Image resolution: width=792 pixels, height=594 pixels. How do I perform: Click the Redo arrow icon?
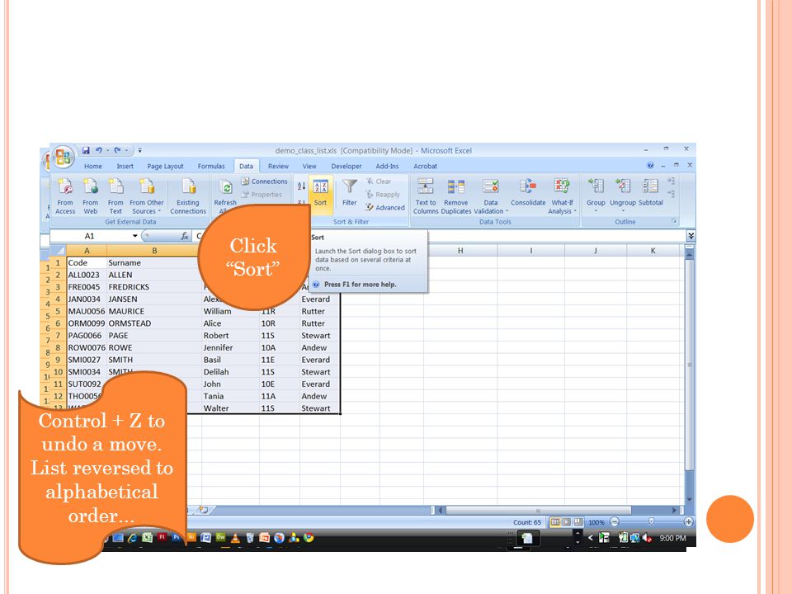coord(117,150)
